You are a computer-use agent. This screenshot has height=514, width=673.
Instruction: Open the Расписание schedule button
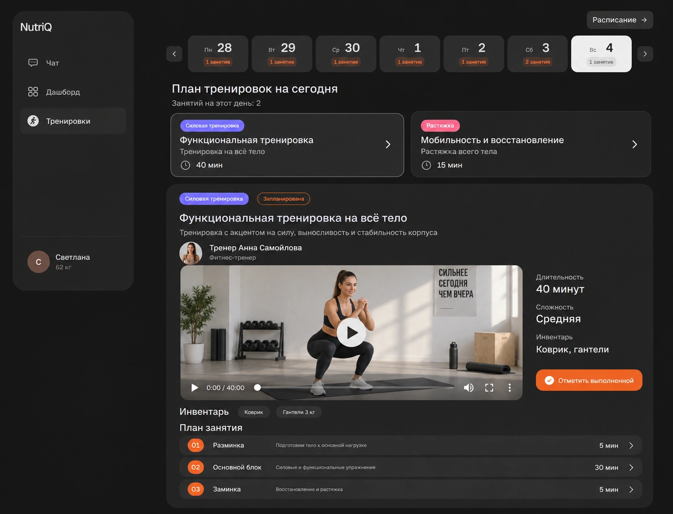620,20
